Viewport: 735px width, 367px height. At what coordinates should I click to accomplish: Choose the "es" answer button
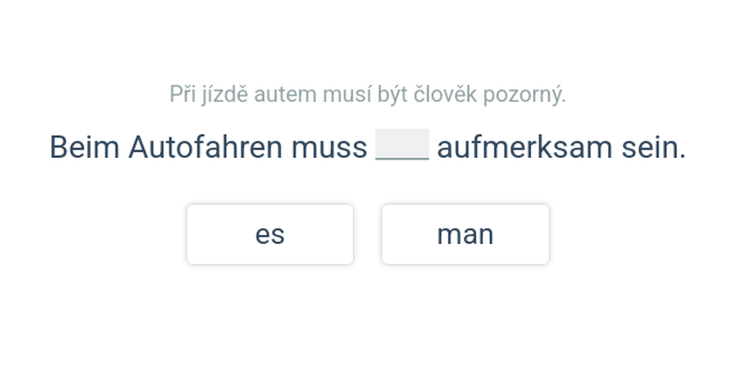(x=269, y=235)
